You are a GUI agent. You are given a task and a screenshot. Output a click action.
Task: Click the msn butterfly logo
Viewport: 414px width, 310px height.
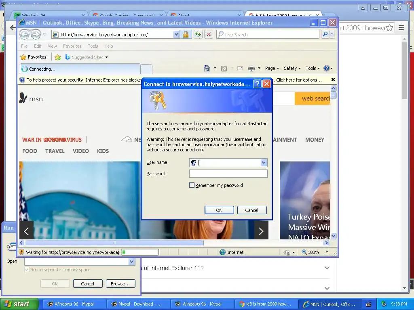(23, 98)
